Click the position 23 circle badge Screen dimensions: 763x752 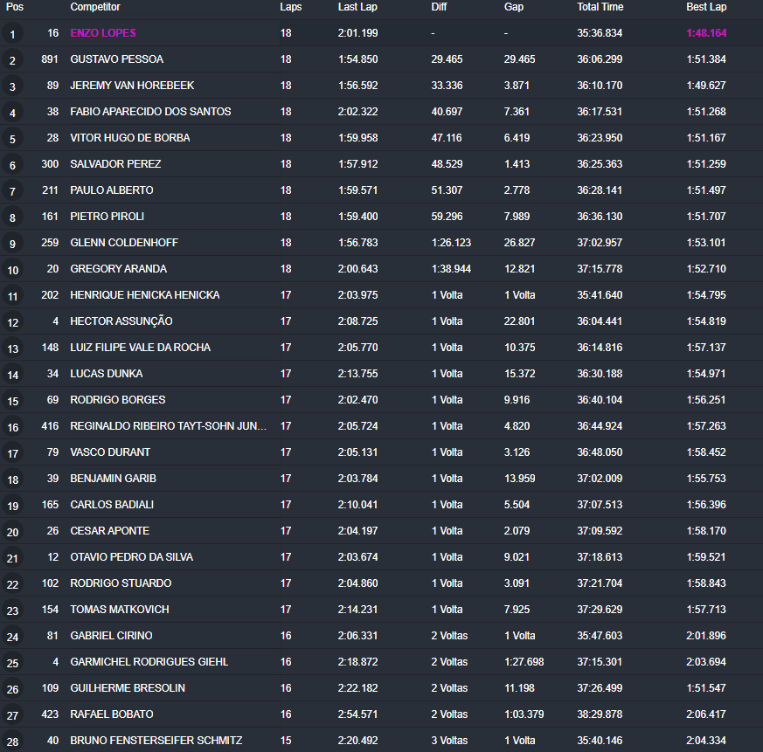(x=12, y=611)
